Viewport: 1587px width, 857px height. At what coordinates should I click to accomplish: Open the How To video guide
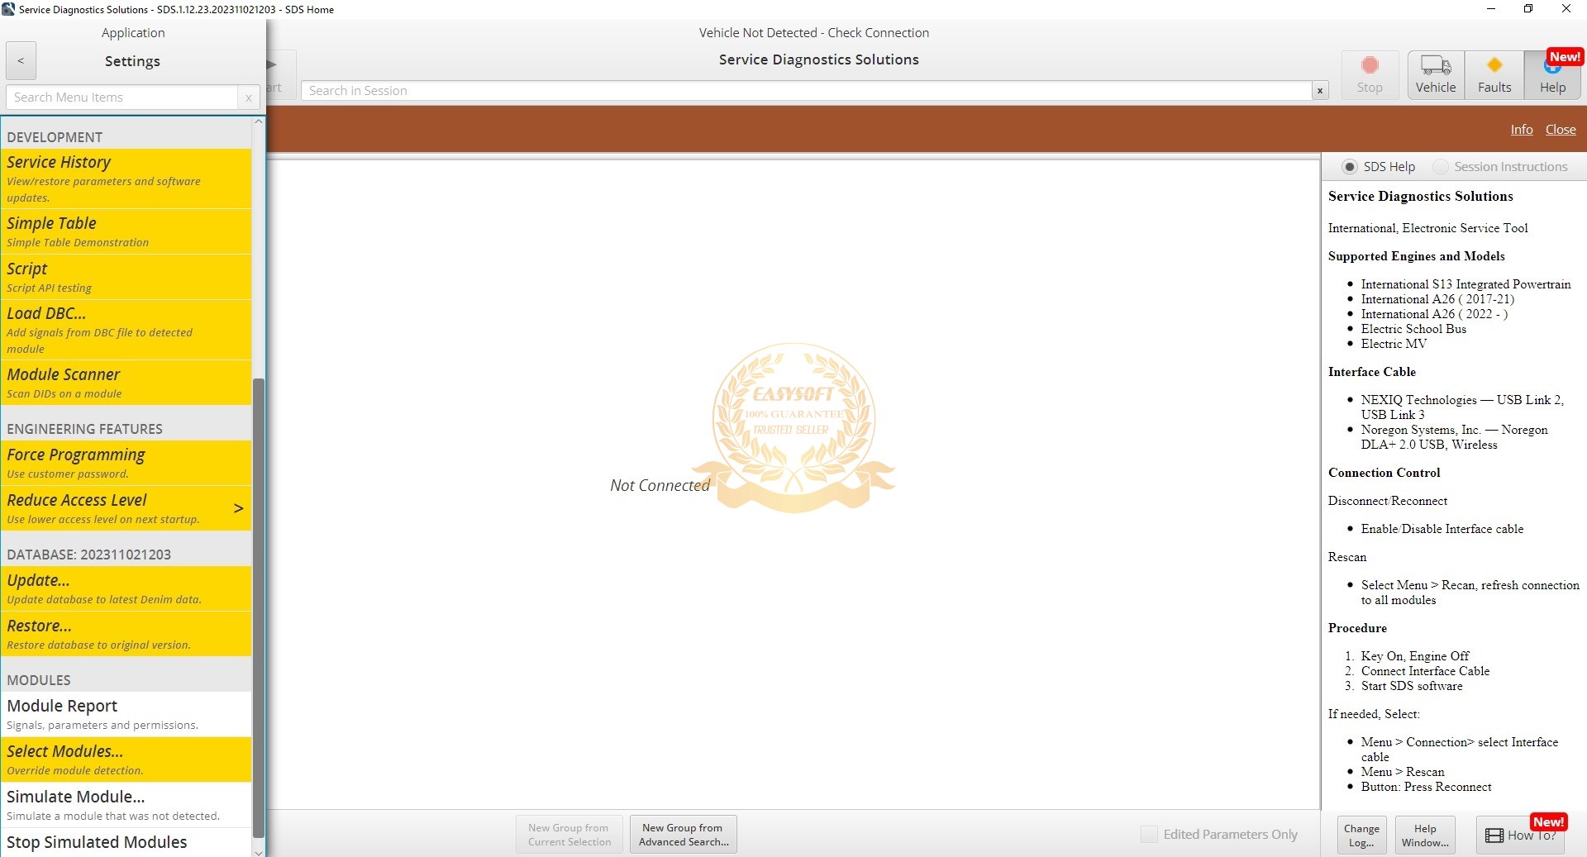1521,835
